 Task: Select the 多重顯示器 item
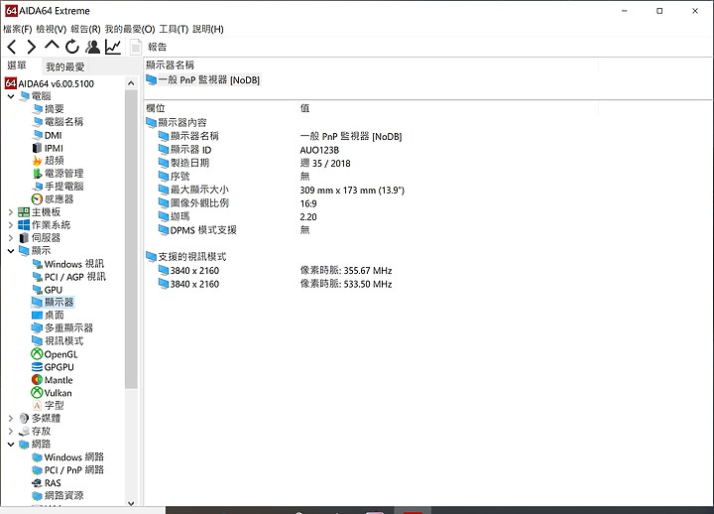[61, 327]
